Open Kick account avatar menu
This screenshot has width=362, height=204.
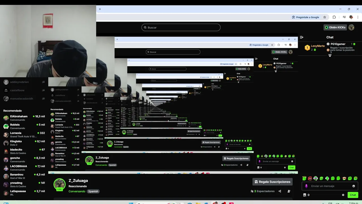click(351, 27)
